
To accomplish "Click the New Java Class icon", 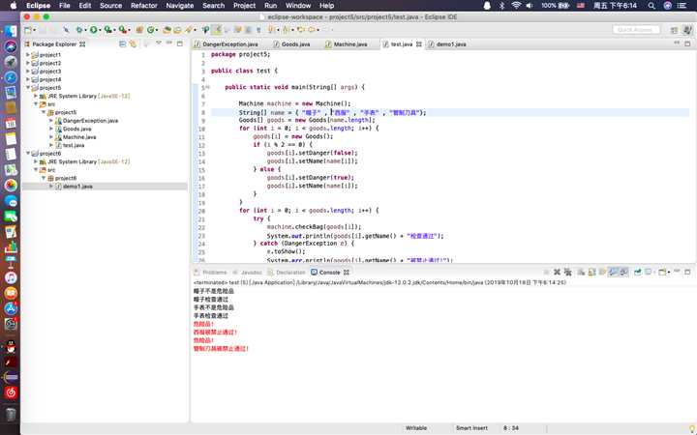I will pos(151,30).
